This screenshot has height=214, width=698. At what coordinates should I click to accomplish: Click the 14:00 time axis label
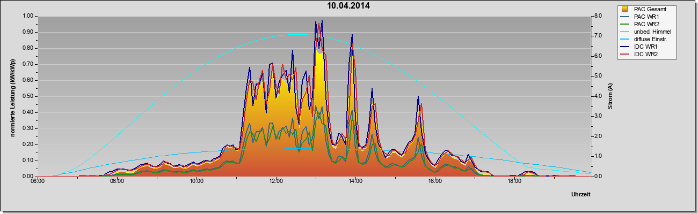pyautogui.click(x=355, y=181)
